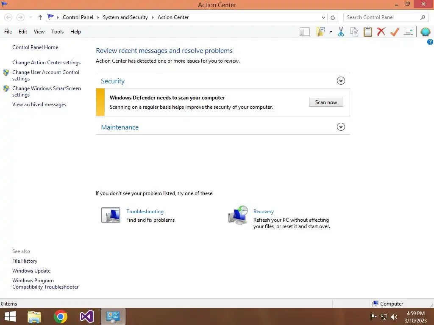Click Action Center flag tray icon
This screenshot has width=434, height=325.
pos(373,317)
